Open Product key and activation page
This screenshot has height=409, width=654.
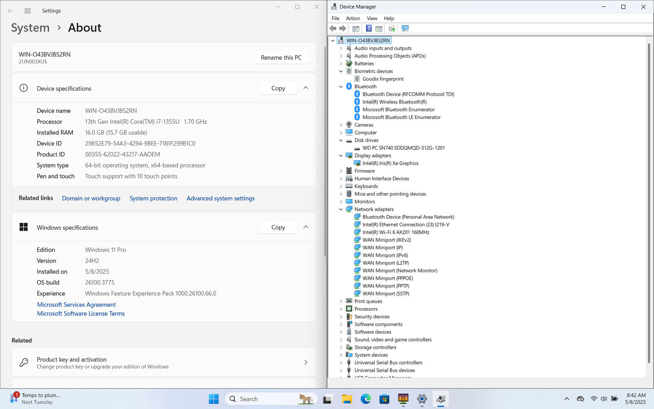163,362
